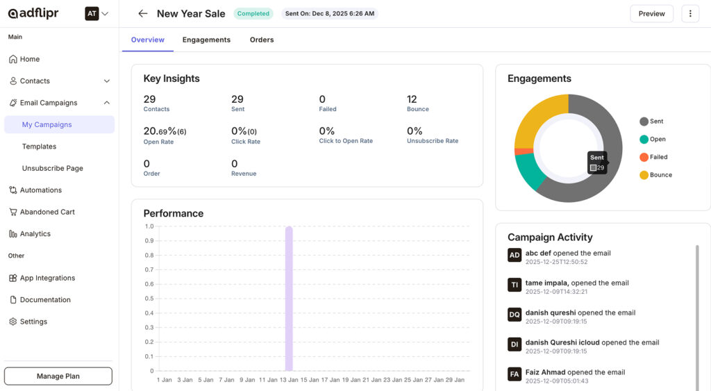The image size is (711, 391).
Task: Open Analytics via its chart icon
Action: click(13, 234)
